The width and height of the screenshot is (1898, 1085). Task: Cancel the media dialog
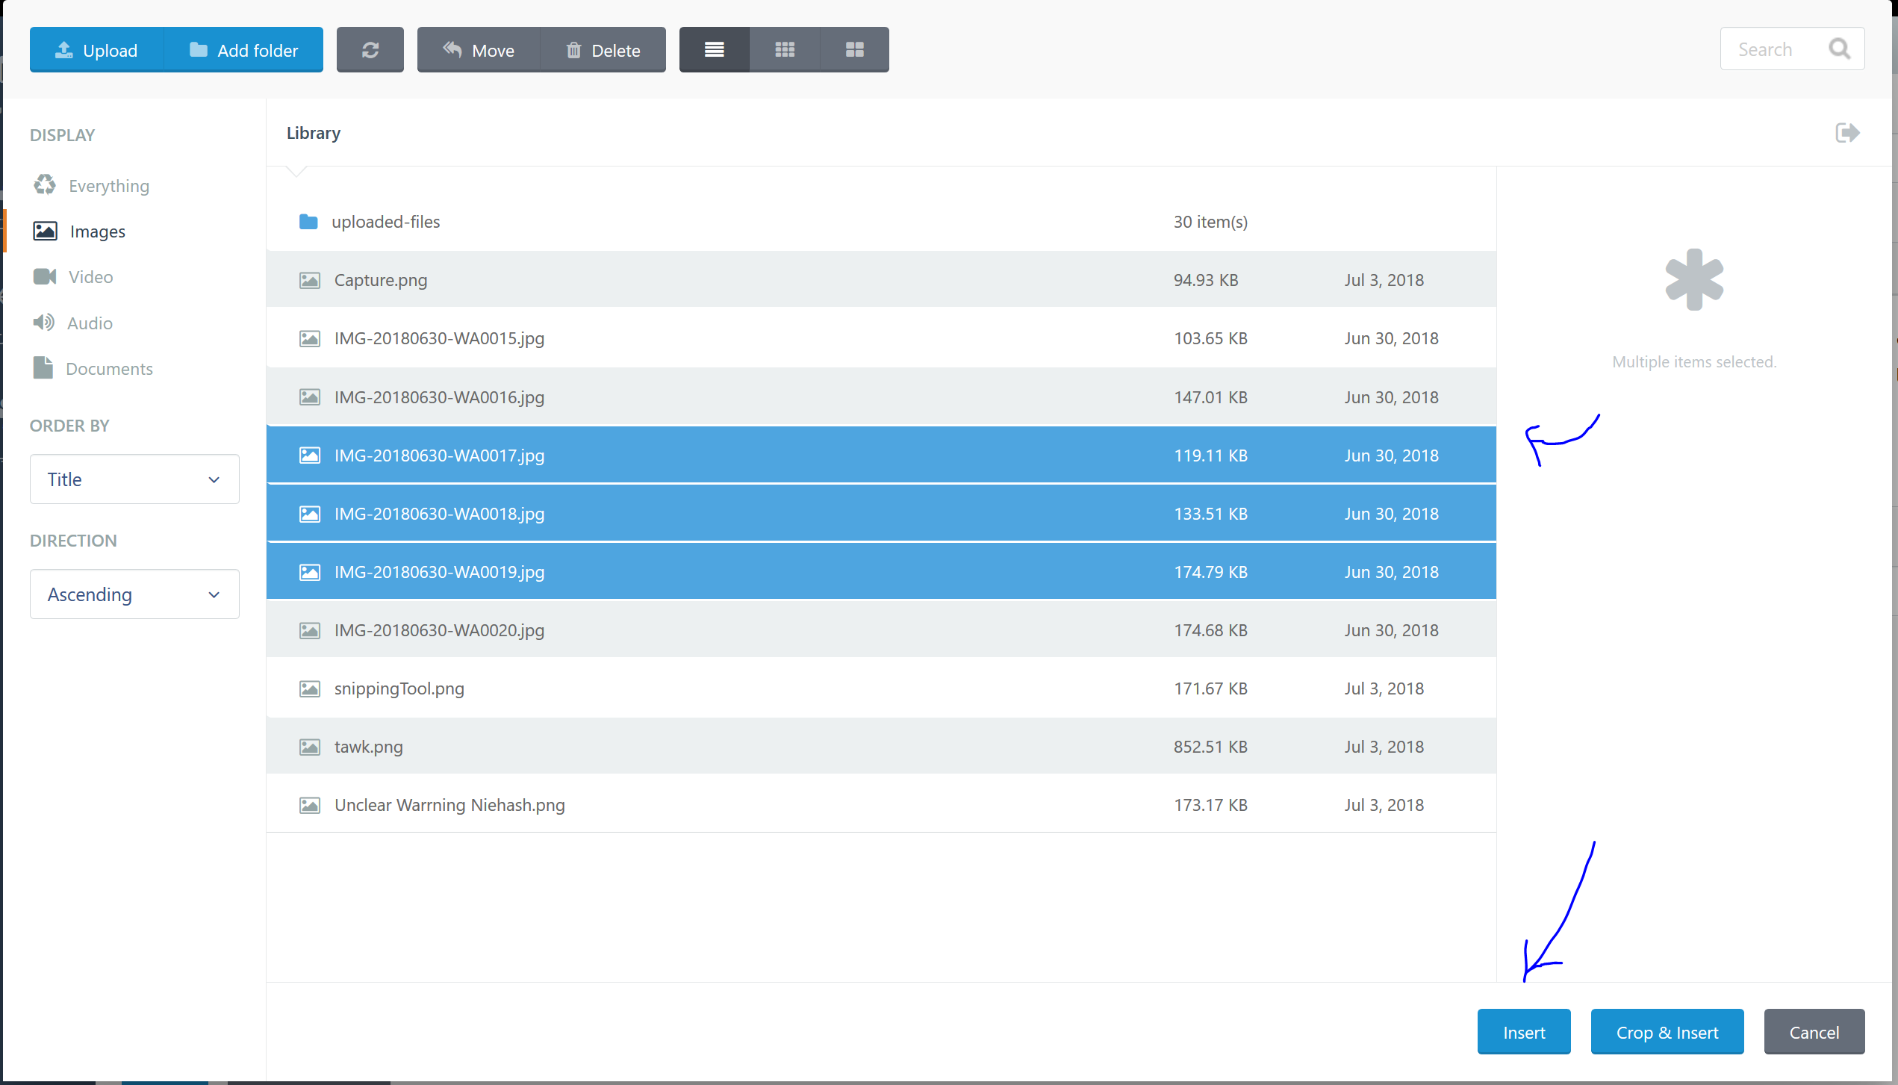point(1814,1032)
